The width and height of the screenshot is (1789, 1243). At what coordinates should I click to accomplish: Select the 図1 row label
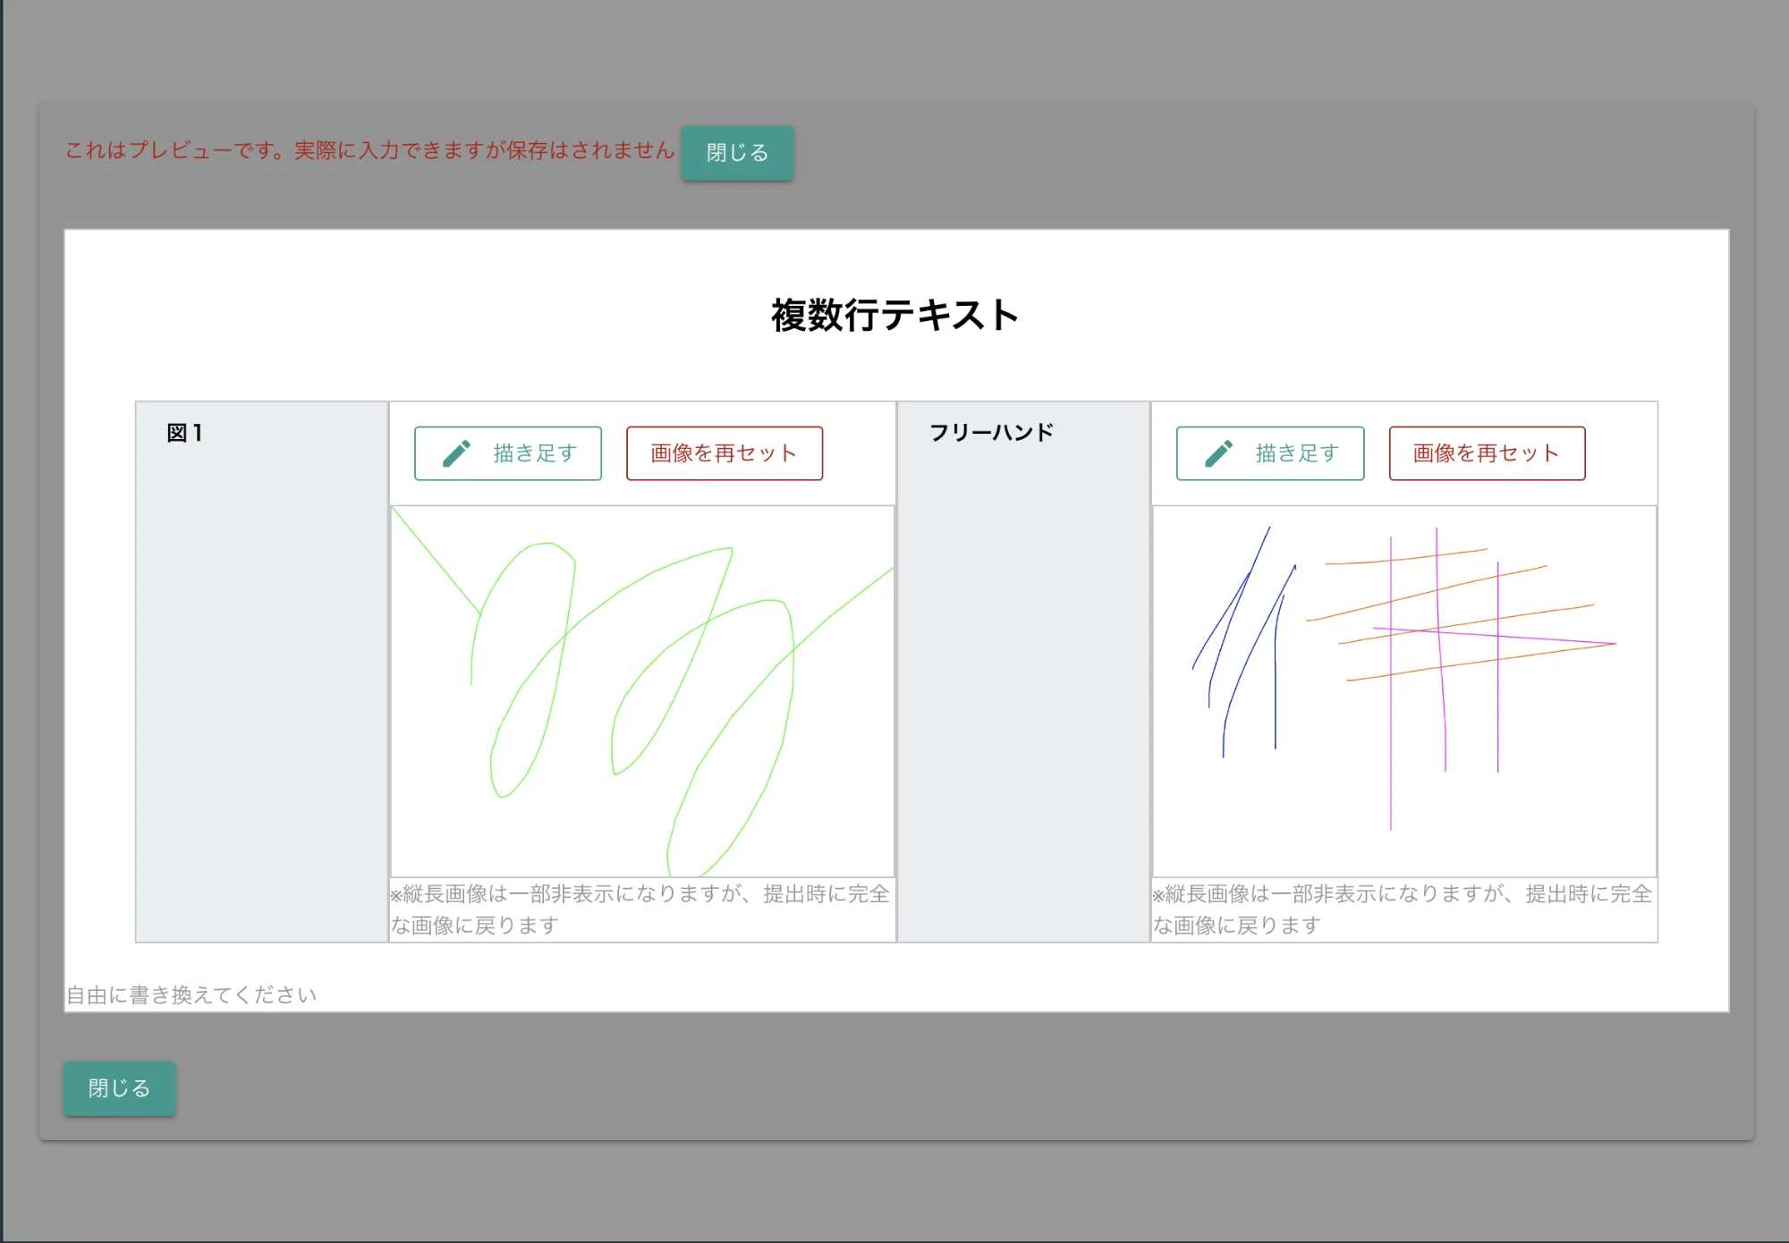pos(186,431)
